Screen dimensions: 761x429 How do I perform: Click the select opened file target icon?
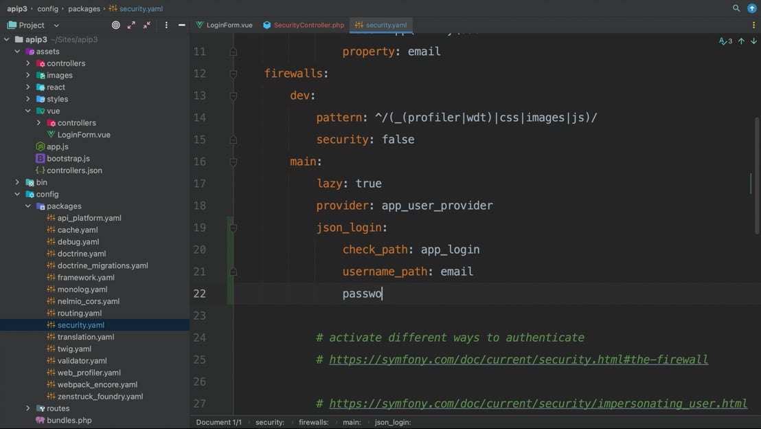(115, 25)
